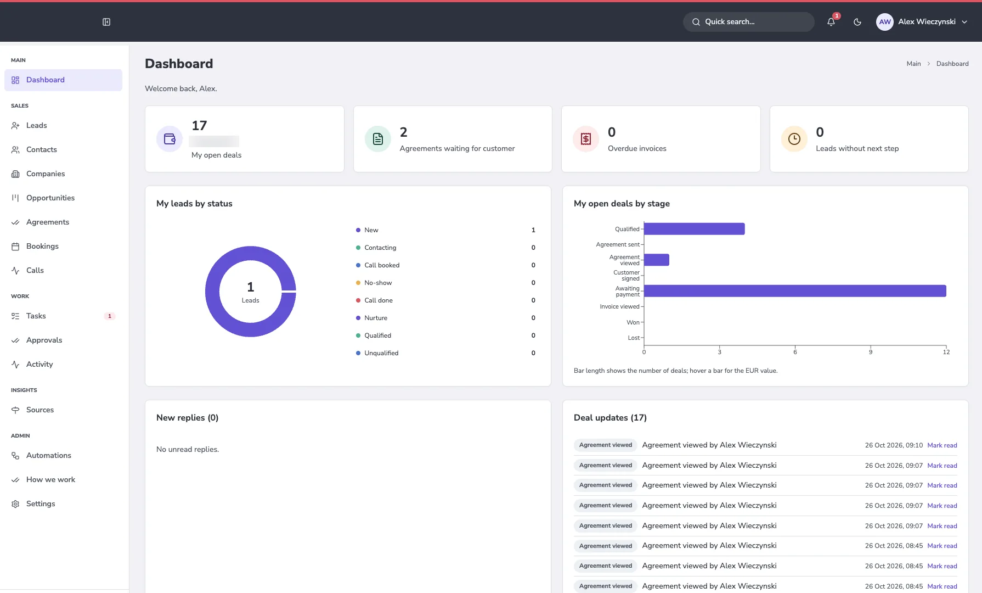This screenshot has width=982, height=593.
Task: Click the document icon on Agreements waiting card
Action: pyautogui.click(x=378, y=139)
